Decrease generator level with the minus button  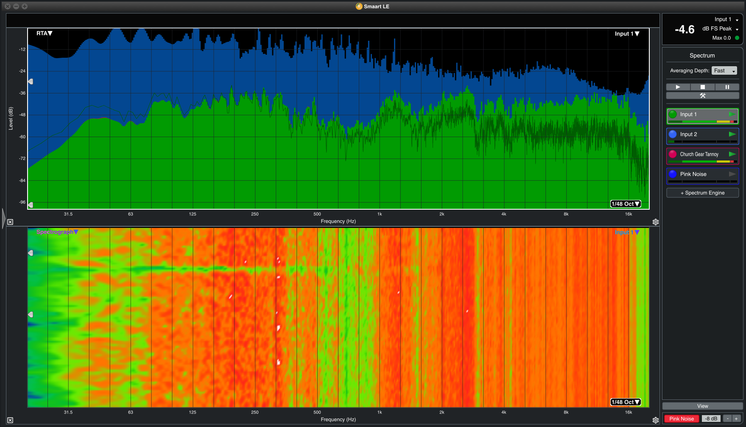[727, 419]
